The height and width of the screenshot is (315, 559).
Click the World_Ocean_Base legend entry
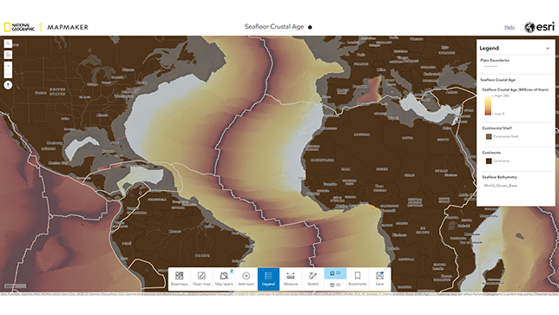point(500,186)
